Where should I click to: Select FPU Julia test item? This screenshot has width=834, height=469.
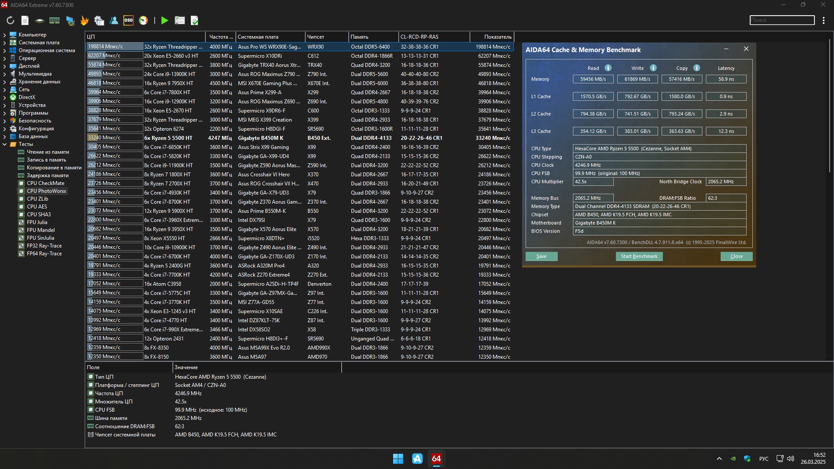click(x=37, y=222)
